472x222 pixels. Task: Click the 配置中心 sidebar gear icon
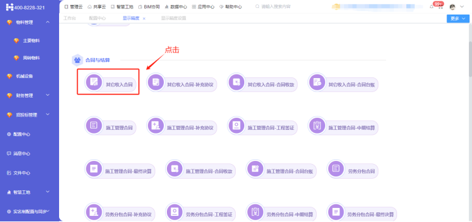click(9, 134)
